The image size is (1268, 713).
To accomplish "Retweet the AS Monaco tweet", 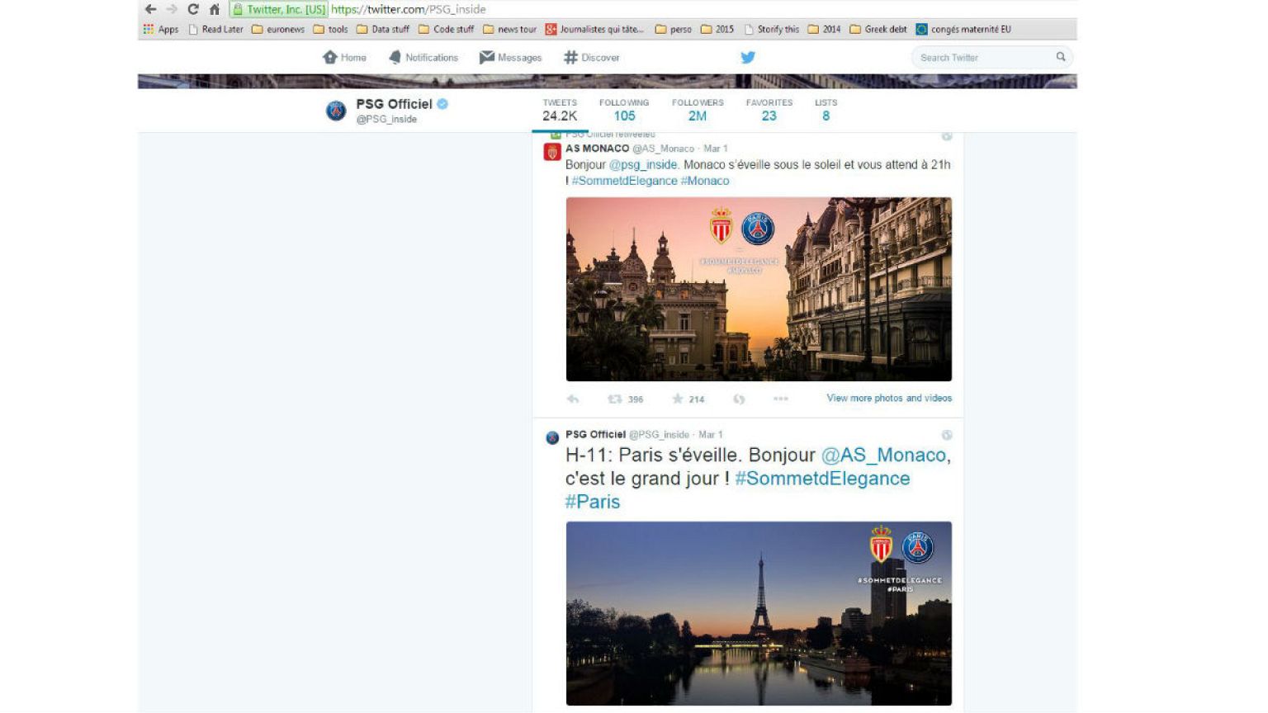I will [615, 399].
